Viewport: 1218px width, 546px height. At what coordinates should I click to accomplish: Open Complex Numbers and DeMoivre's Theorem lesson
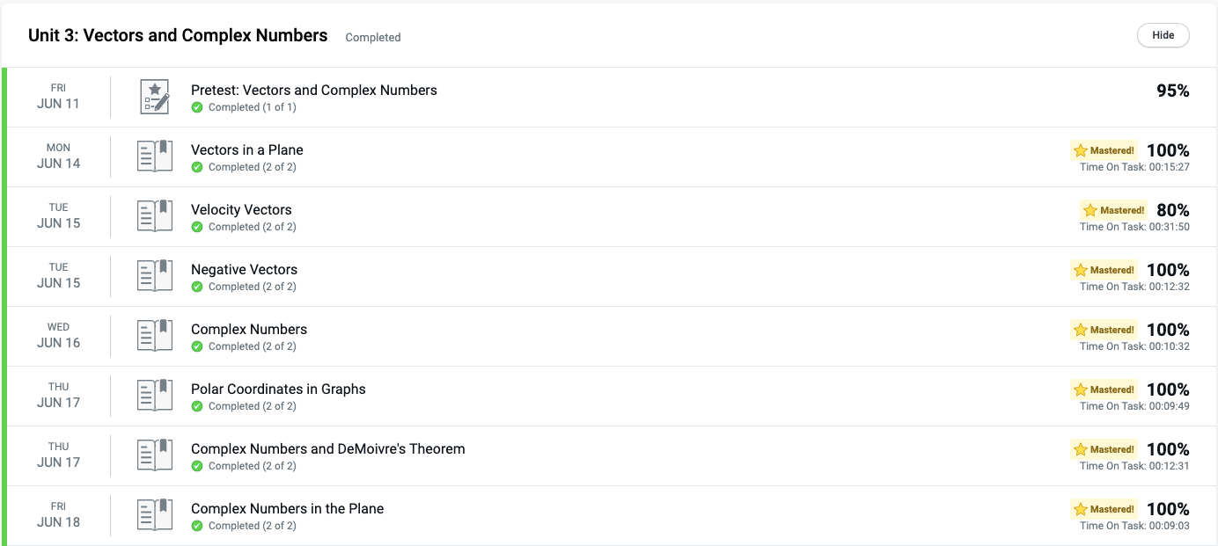(x=327, y=448)
